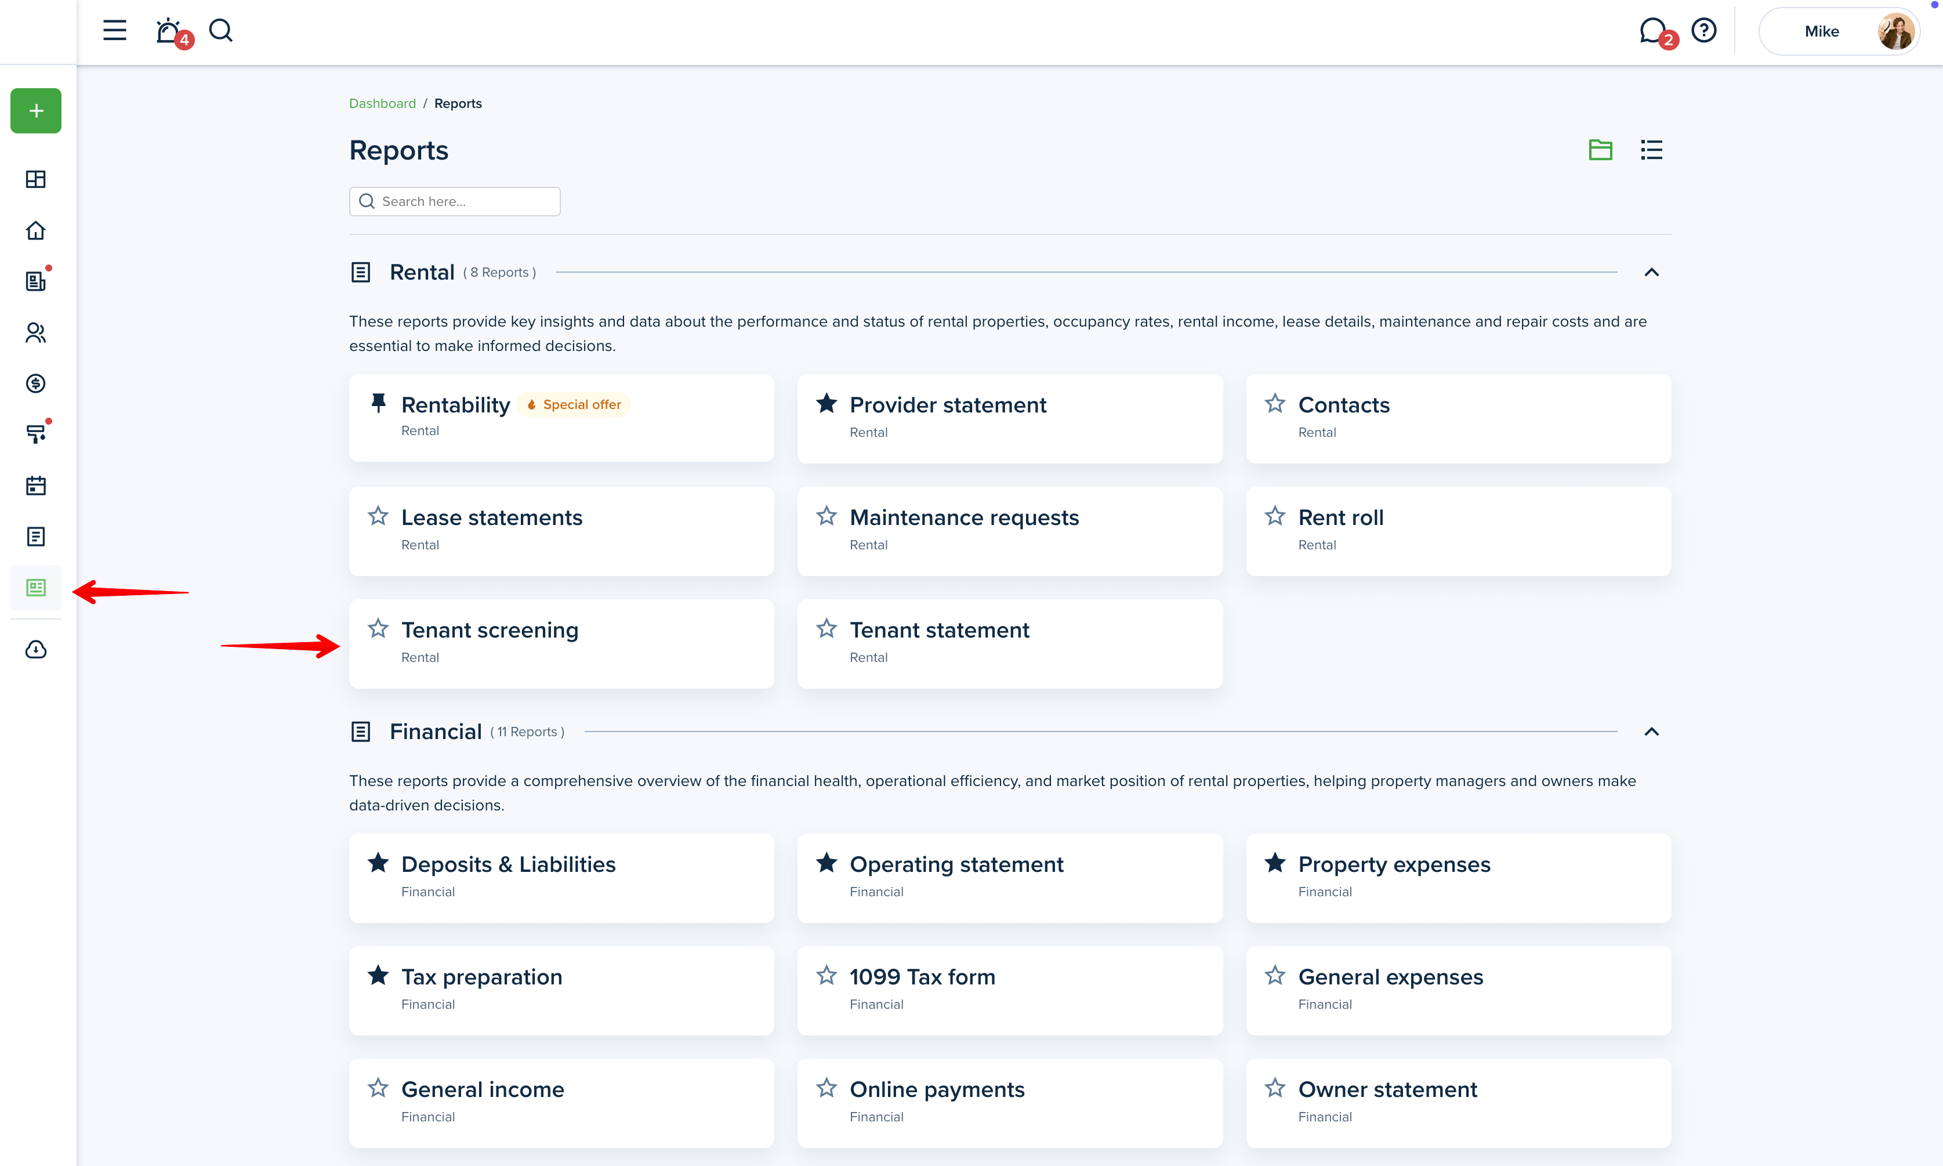
Task: Switch to folder grouped view
Action: (1600, 149)
